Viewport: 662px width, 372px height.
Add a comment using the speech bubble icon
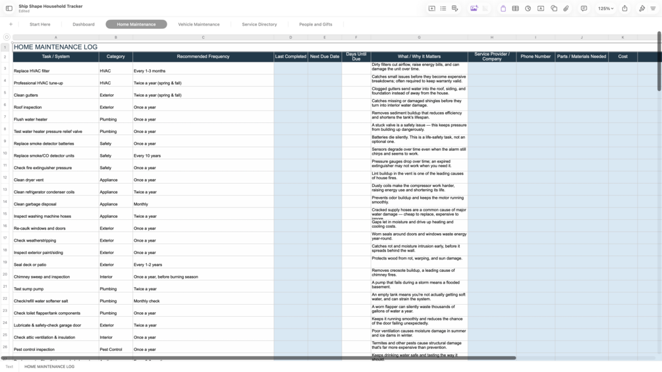point(584,9)
